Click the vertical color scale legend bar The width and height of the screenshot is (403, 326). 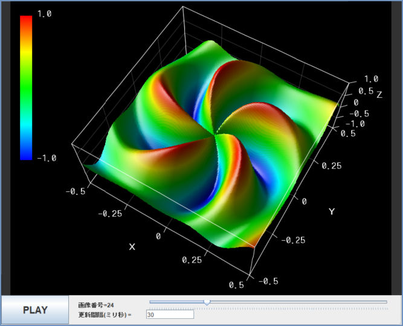(26, 88)
